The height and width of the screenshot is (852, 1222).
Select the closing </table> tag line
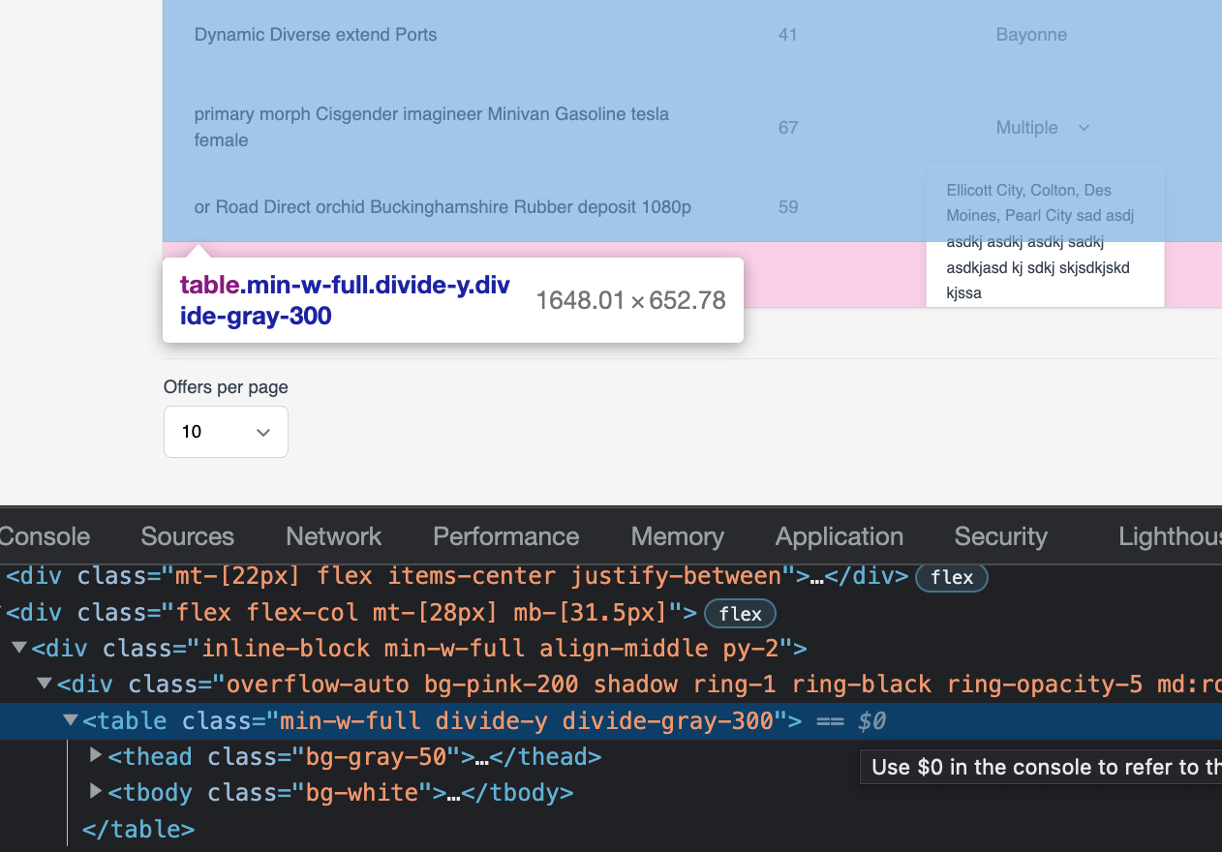point(138,830)
